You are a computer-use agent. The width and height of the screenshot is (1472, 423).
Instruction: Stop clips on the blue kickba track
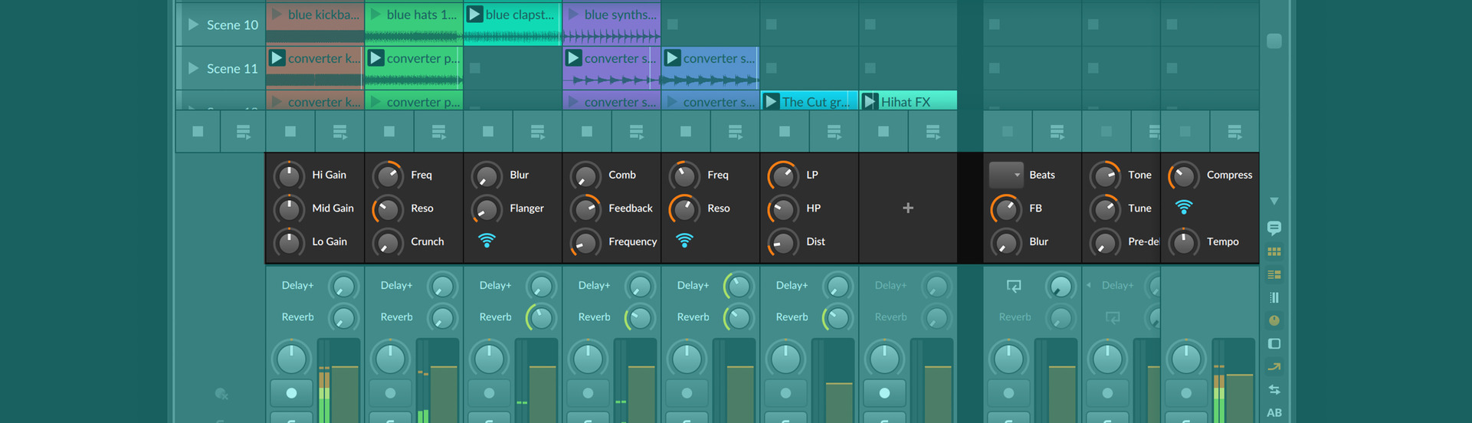pos(290,131)
